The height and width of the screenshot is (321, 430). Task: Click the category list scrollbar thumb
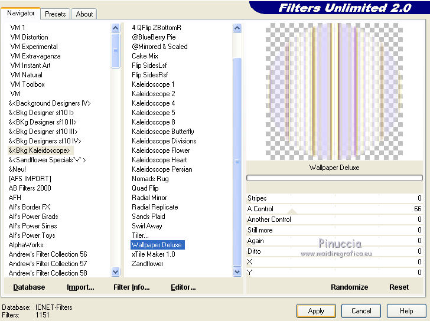tap(115, 51)
